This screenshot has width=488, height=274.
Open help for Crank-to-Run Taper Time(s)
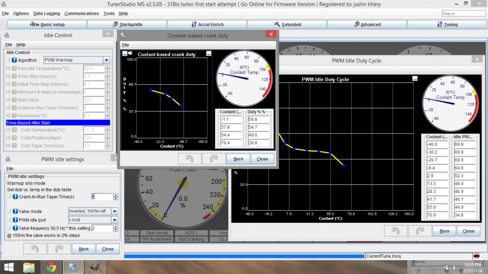pyautogui.click(x=15, y=197)
